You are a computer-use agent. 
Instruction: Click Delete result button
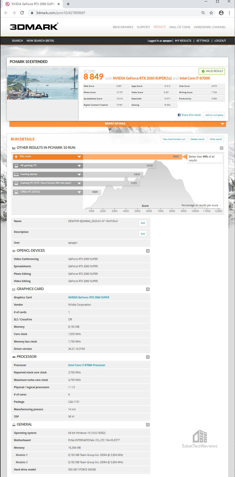(197, 139)
